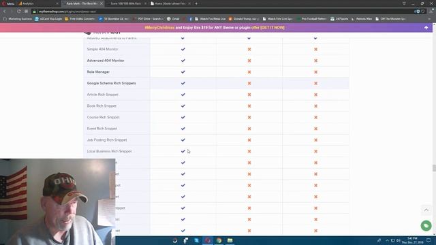Open the Donald Trump bookmark
Viewport: 436px width, 245px height.
[244, 19]
